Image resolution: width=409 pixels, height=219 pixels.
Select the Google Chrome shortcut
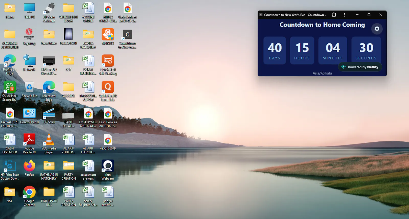[29, 197]
